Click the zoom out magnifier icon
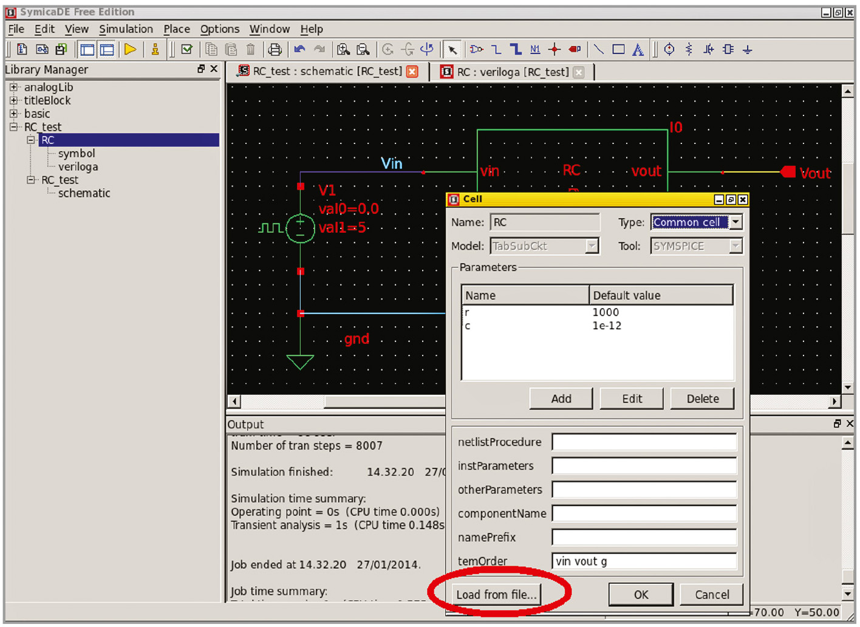 363,50
